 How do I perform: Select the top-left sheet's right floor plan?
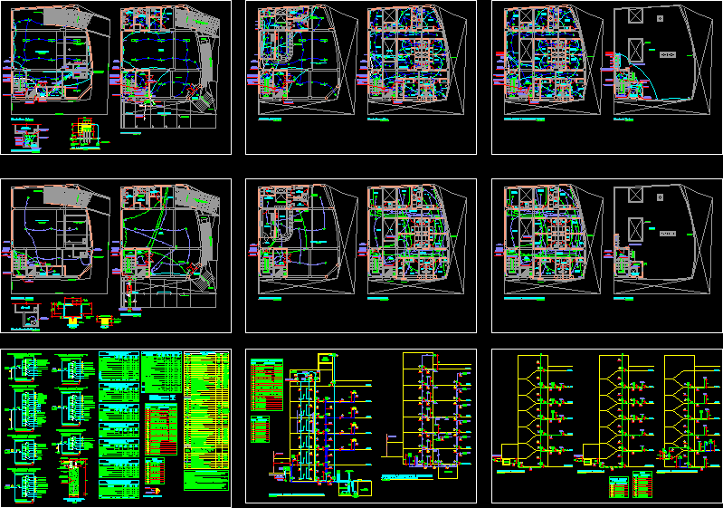[x=166, y=67]
